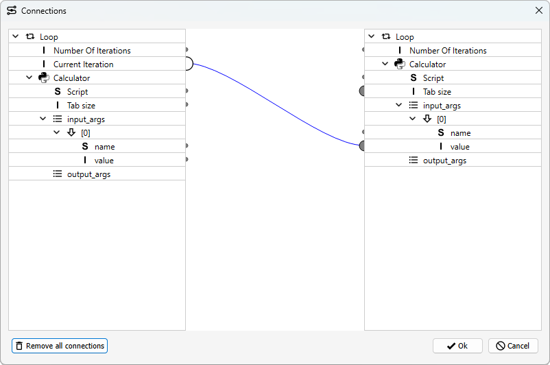Click the left name output connector
The image size is (550, 365).
[x=187, y=145]
